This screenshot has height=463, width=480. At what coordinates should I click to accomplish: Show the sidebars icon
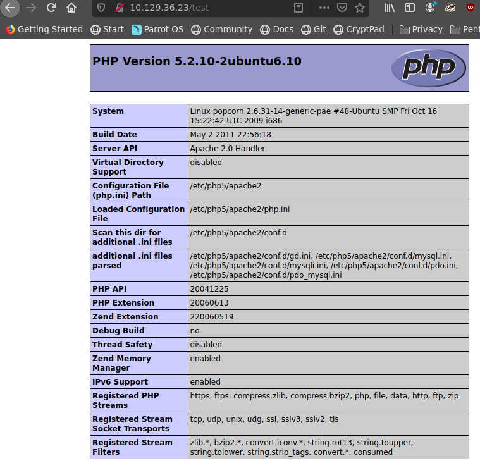pyautogui.click(x=410, y=8)
